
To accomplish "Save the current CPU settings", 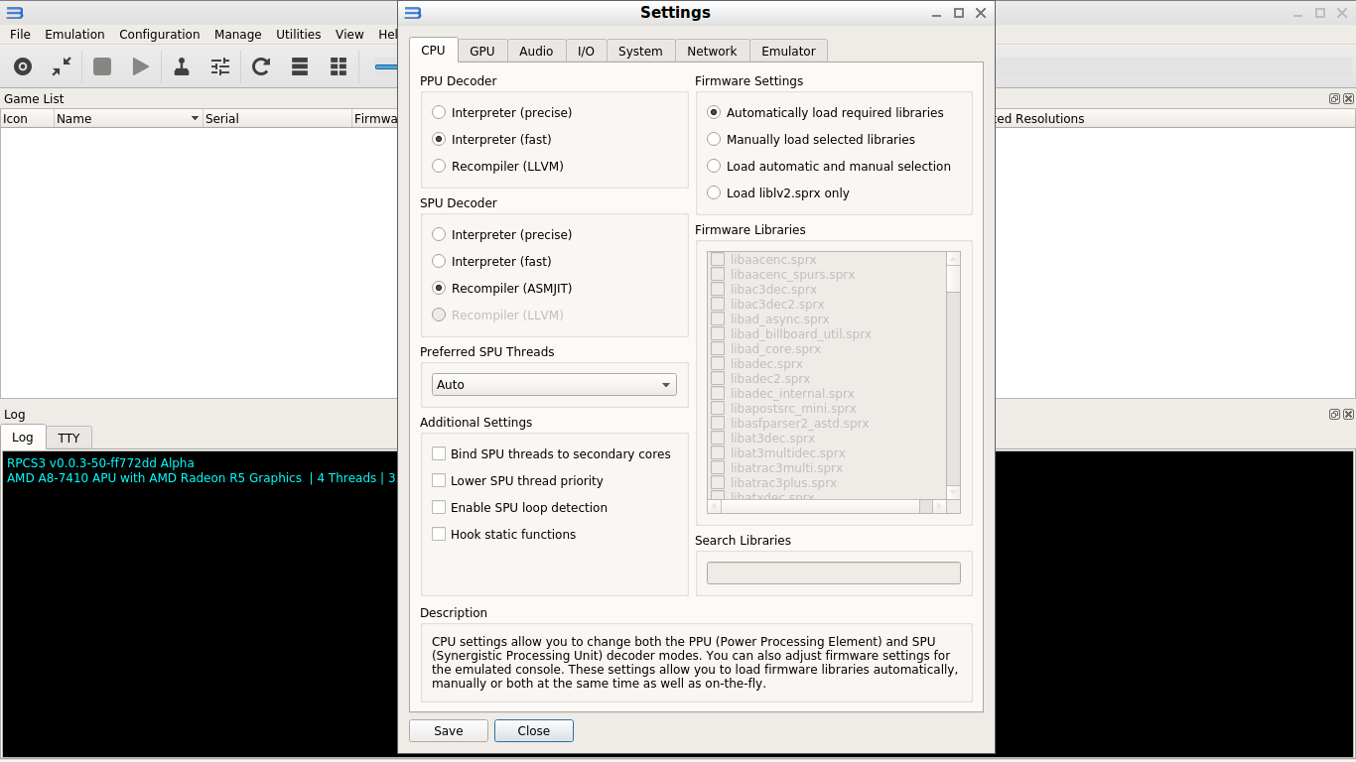I will coord(448,730).
